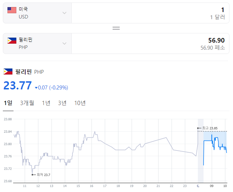Image resolution: width=233 pixels, height=192 pixels.
Task: Click the 최고 23.85 high marker
Action: coord(207,128)
